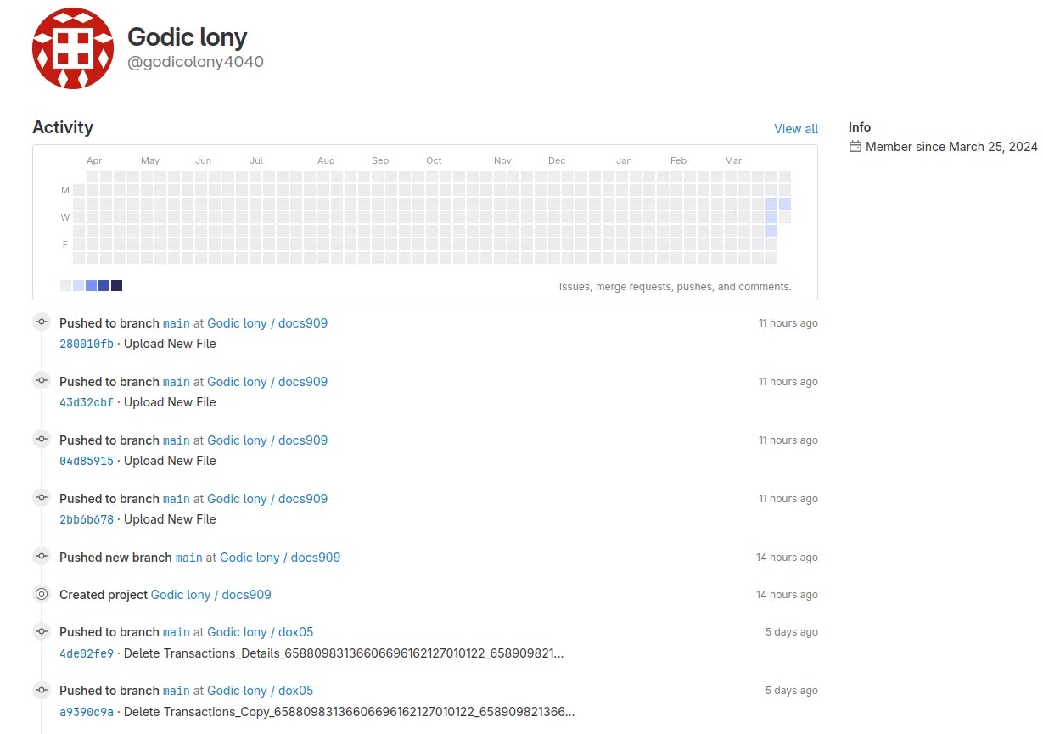Click the medium blue legend swatch

(91, 286)
